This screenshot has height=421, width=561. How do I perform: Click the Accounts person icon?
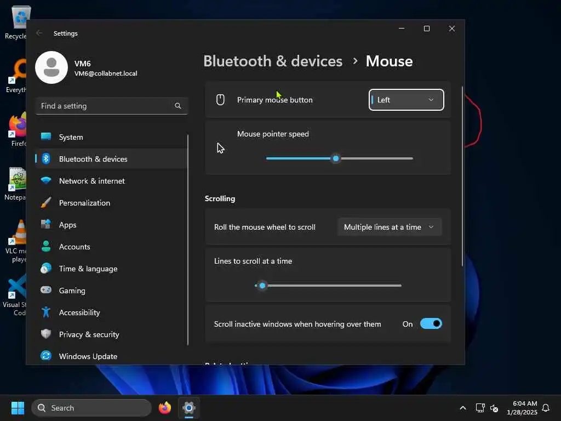[46, 246]
